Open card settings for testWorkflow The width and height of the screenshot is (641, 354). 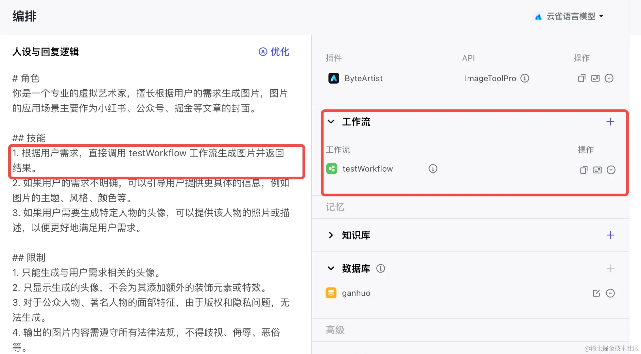(597, 170)
